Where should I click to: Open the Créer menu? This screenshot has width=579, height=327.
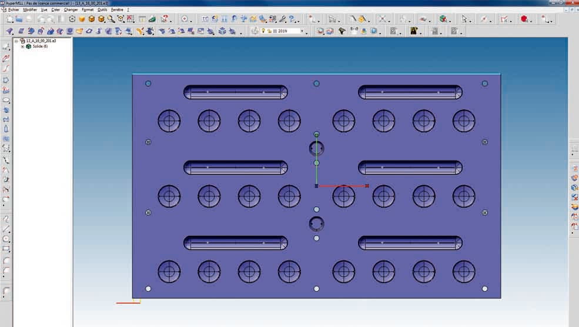point(56,9)
